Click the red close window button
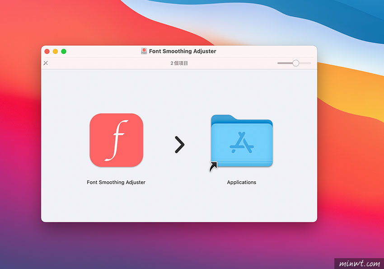 [x=47, y=51]
